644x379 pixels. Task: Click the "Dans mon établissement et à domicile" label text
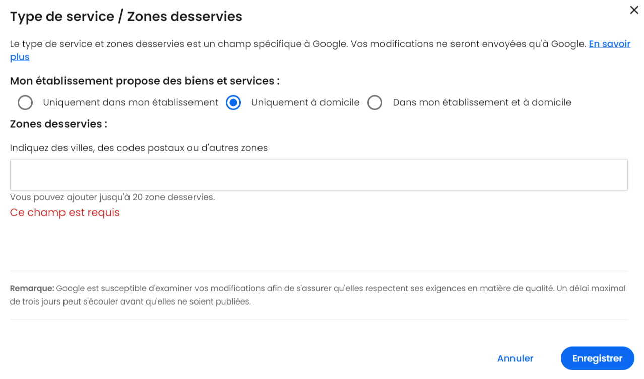click(x=482, y=103)
